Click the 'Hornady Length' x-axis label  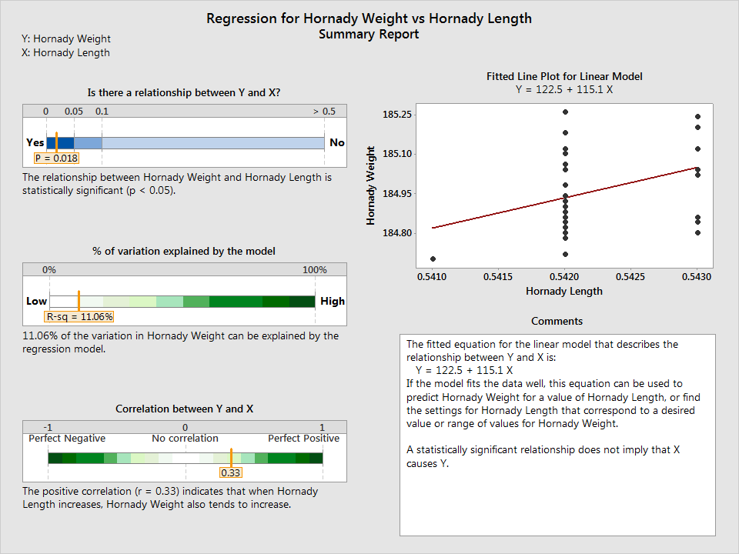pos(564,291)
